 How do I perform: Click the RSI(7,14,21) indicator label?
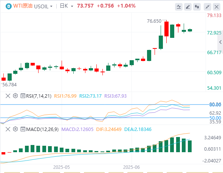39,96
